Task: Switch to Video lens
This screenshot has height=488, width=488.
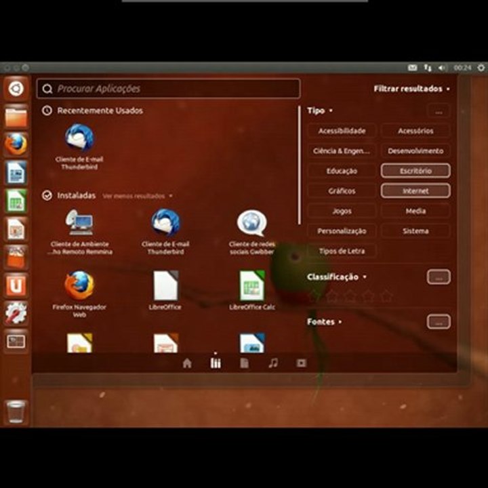Action: 301,363
